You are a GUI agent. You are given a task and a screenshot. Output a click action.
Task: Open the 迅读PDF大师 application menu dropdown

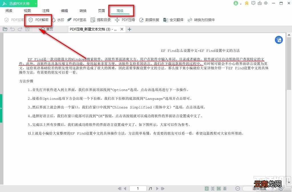tap(35, 3)
